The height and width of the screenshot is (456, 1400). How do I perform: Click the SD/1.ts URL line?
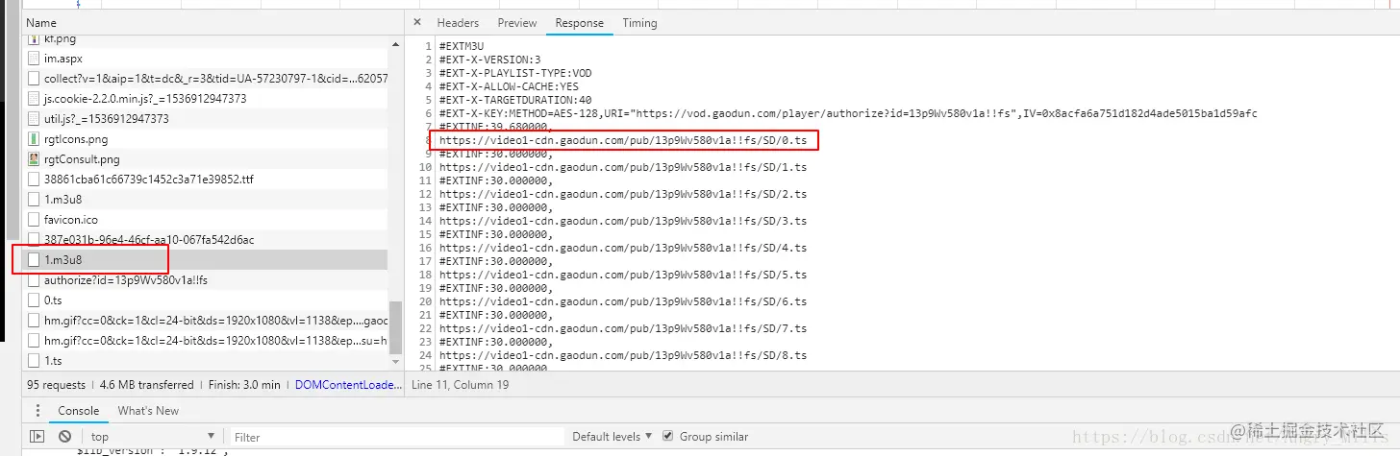(622, 167)
